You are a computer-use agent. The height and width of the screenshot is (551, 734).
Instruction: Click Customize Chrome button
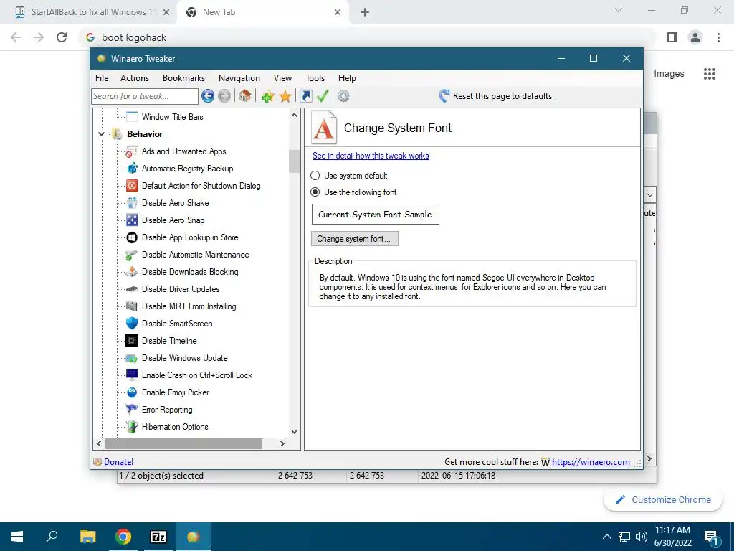tap(663, 499)
